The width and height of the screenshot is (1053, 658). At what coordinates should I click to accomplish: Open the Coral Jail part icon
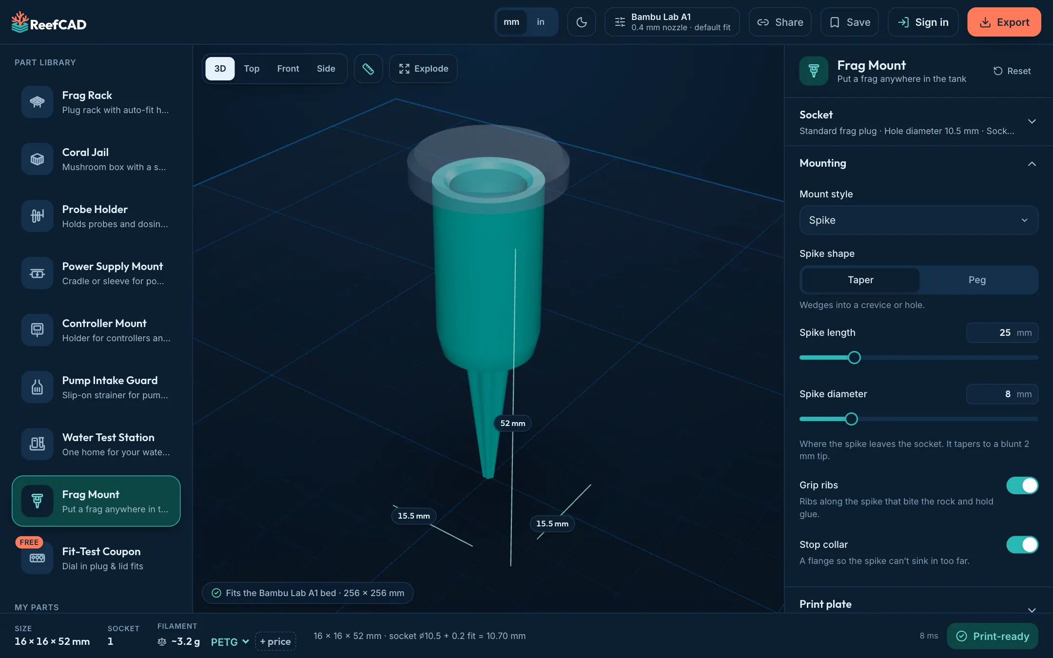click(x=37, y=159)
